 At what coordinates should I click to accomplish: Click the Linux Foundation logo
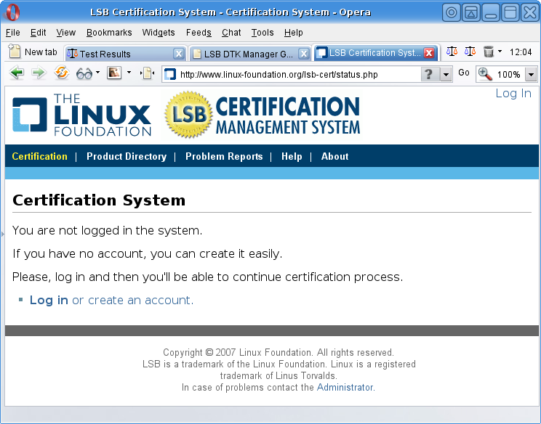tap(81, 115)
